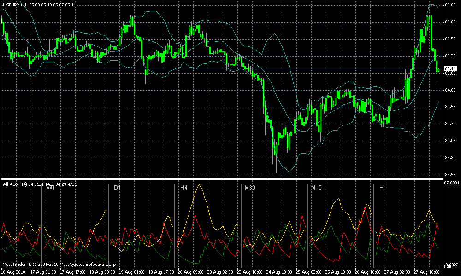Click the 18 Aug 09:00 time label

102,272
